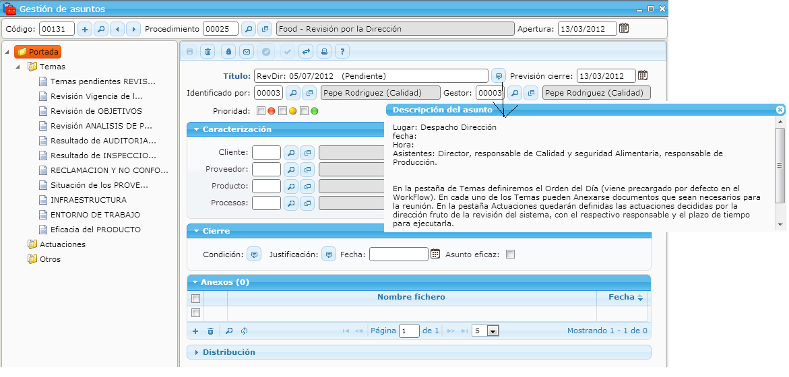Search Producto with magnifier icon
789x377 pixels.
point(291,186)
